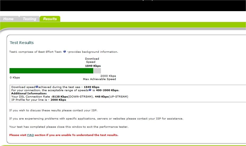Click the 'experiencing problems with specific applications' line
Image resolution: width=246 pixels, height=146 pixels.
(x=96, y=119)
